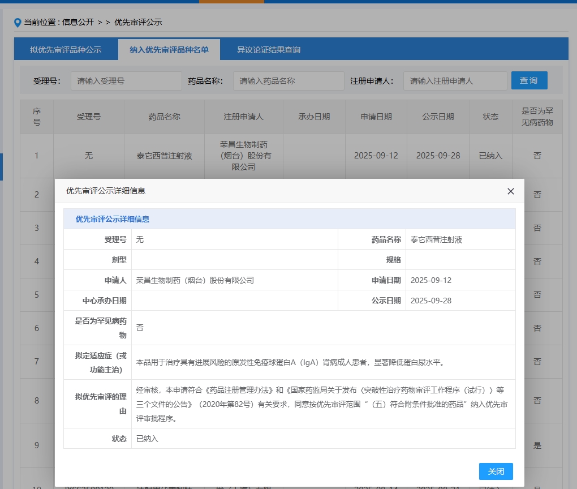
Task: Click the location pin icon in breadcrumb
Action: tap(18, 23)
